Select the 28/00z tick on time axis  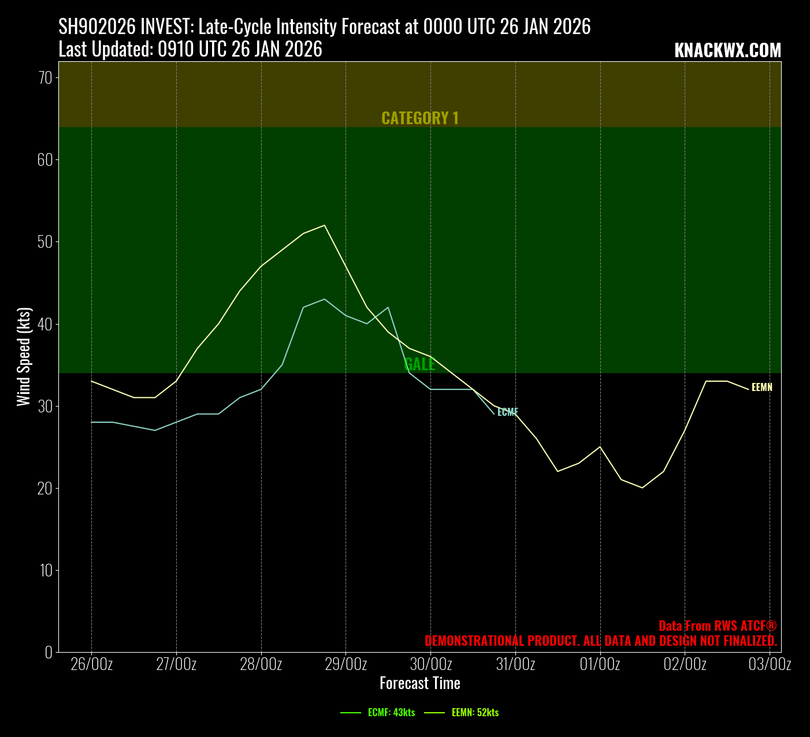261,664
